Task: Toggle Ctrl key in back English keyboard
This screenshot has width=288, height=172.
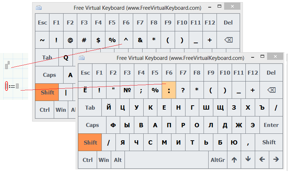Action: [45, 110]
